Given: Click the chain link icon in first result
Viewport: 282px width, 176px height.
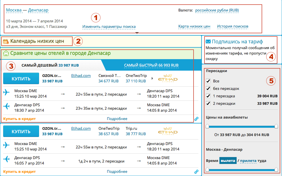Looking at the screenshot, I should coord(196,119).
